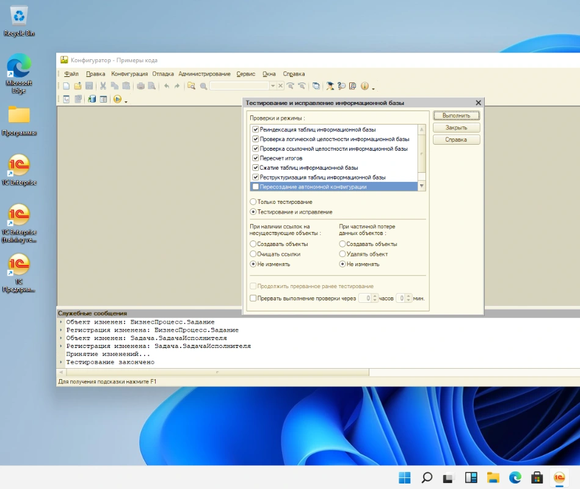The width and height of the screenshot is (580, 489).
Task: Select Только тестирование radio button
Action: (253, 202)
